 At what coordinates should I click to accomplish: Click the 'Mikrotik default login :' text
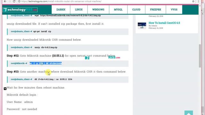[x=22, y=95]
